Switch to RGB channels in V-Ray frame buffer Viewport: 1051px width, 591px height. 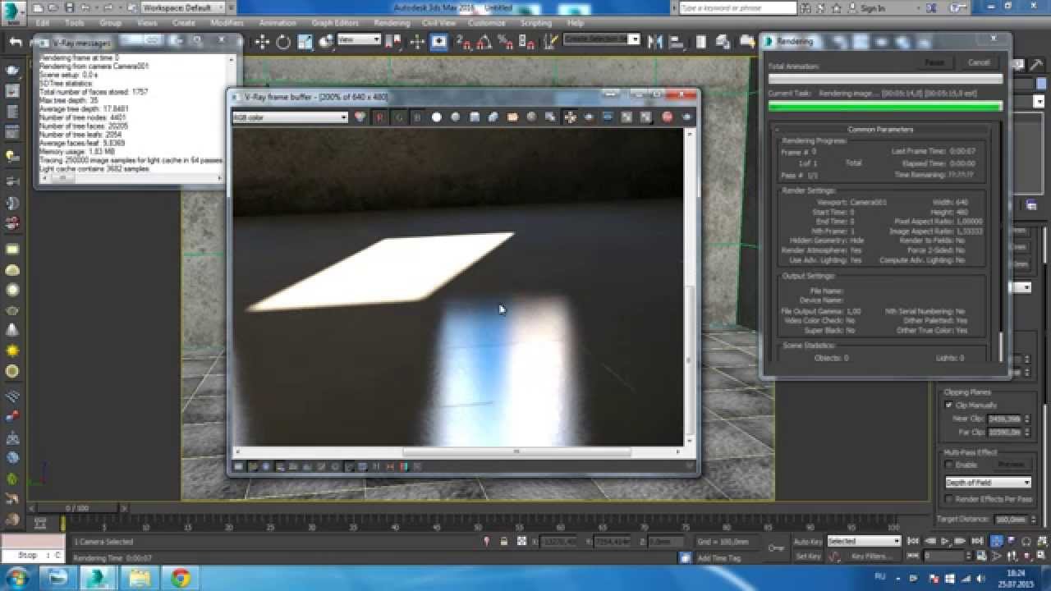point(360,117)
